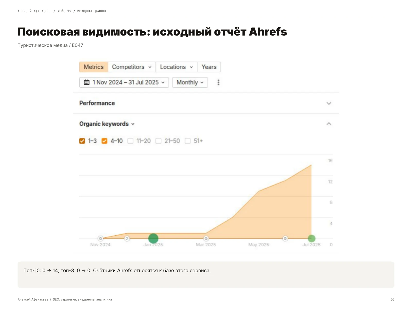The height and width of the screenshot is (309, 412).
Task: Open the Organic keywords title dropdown
Action: click(x=107, y=124)
